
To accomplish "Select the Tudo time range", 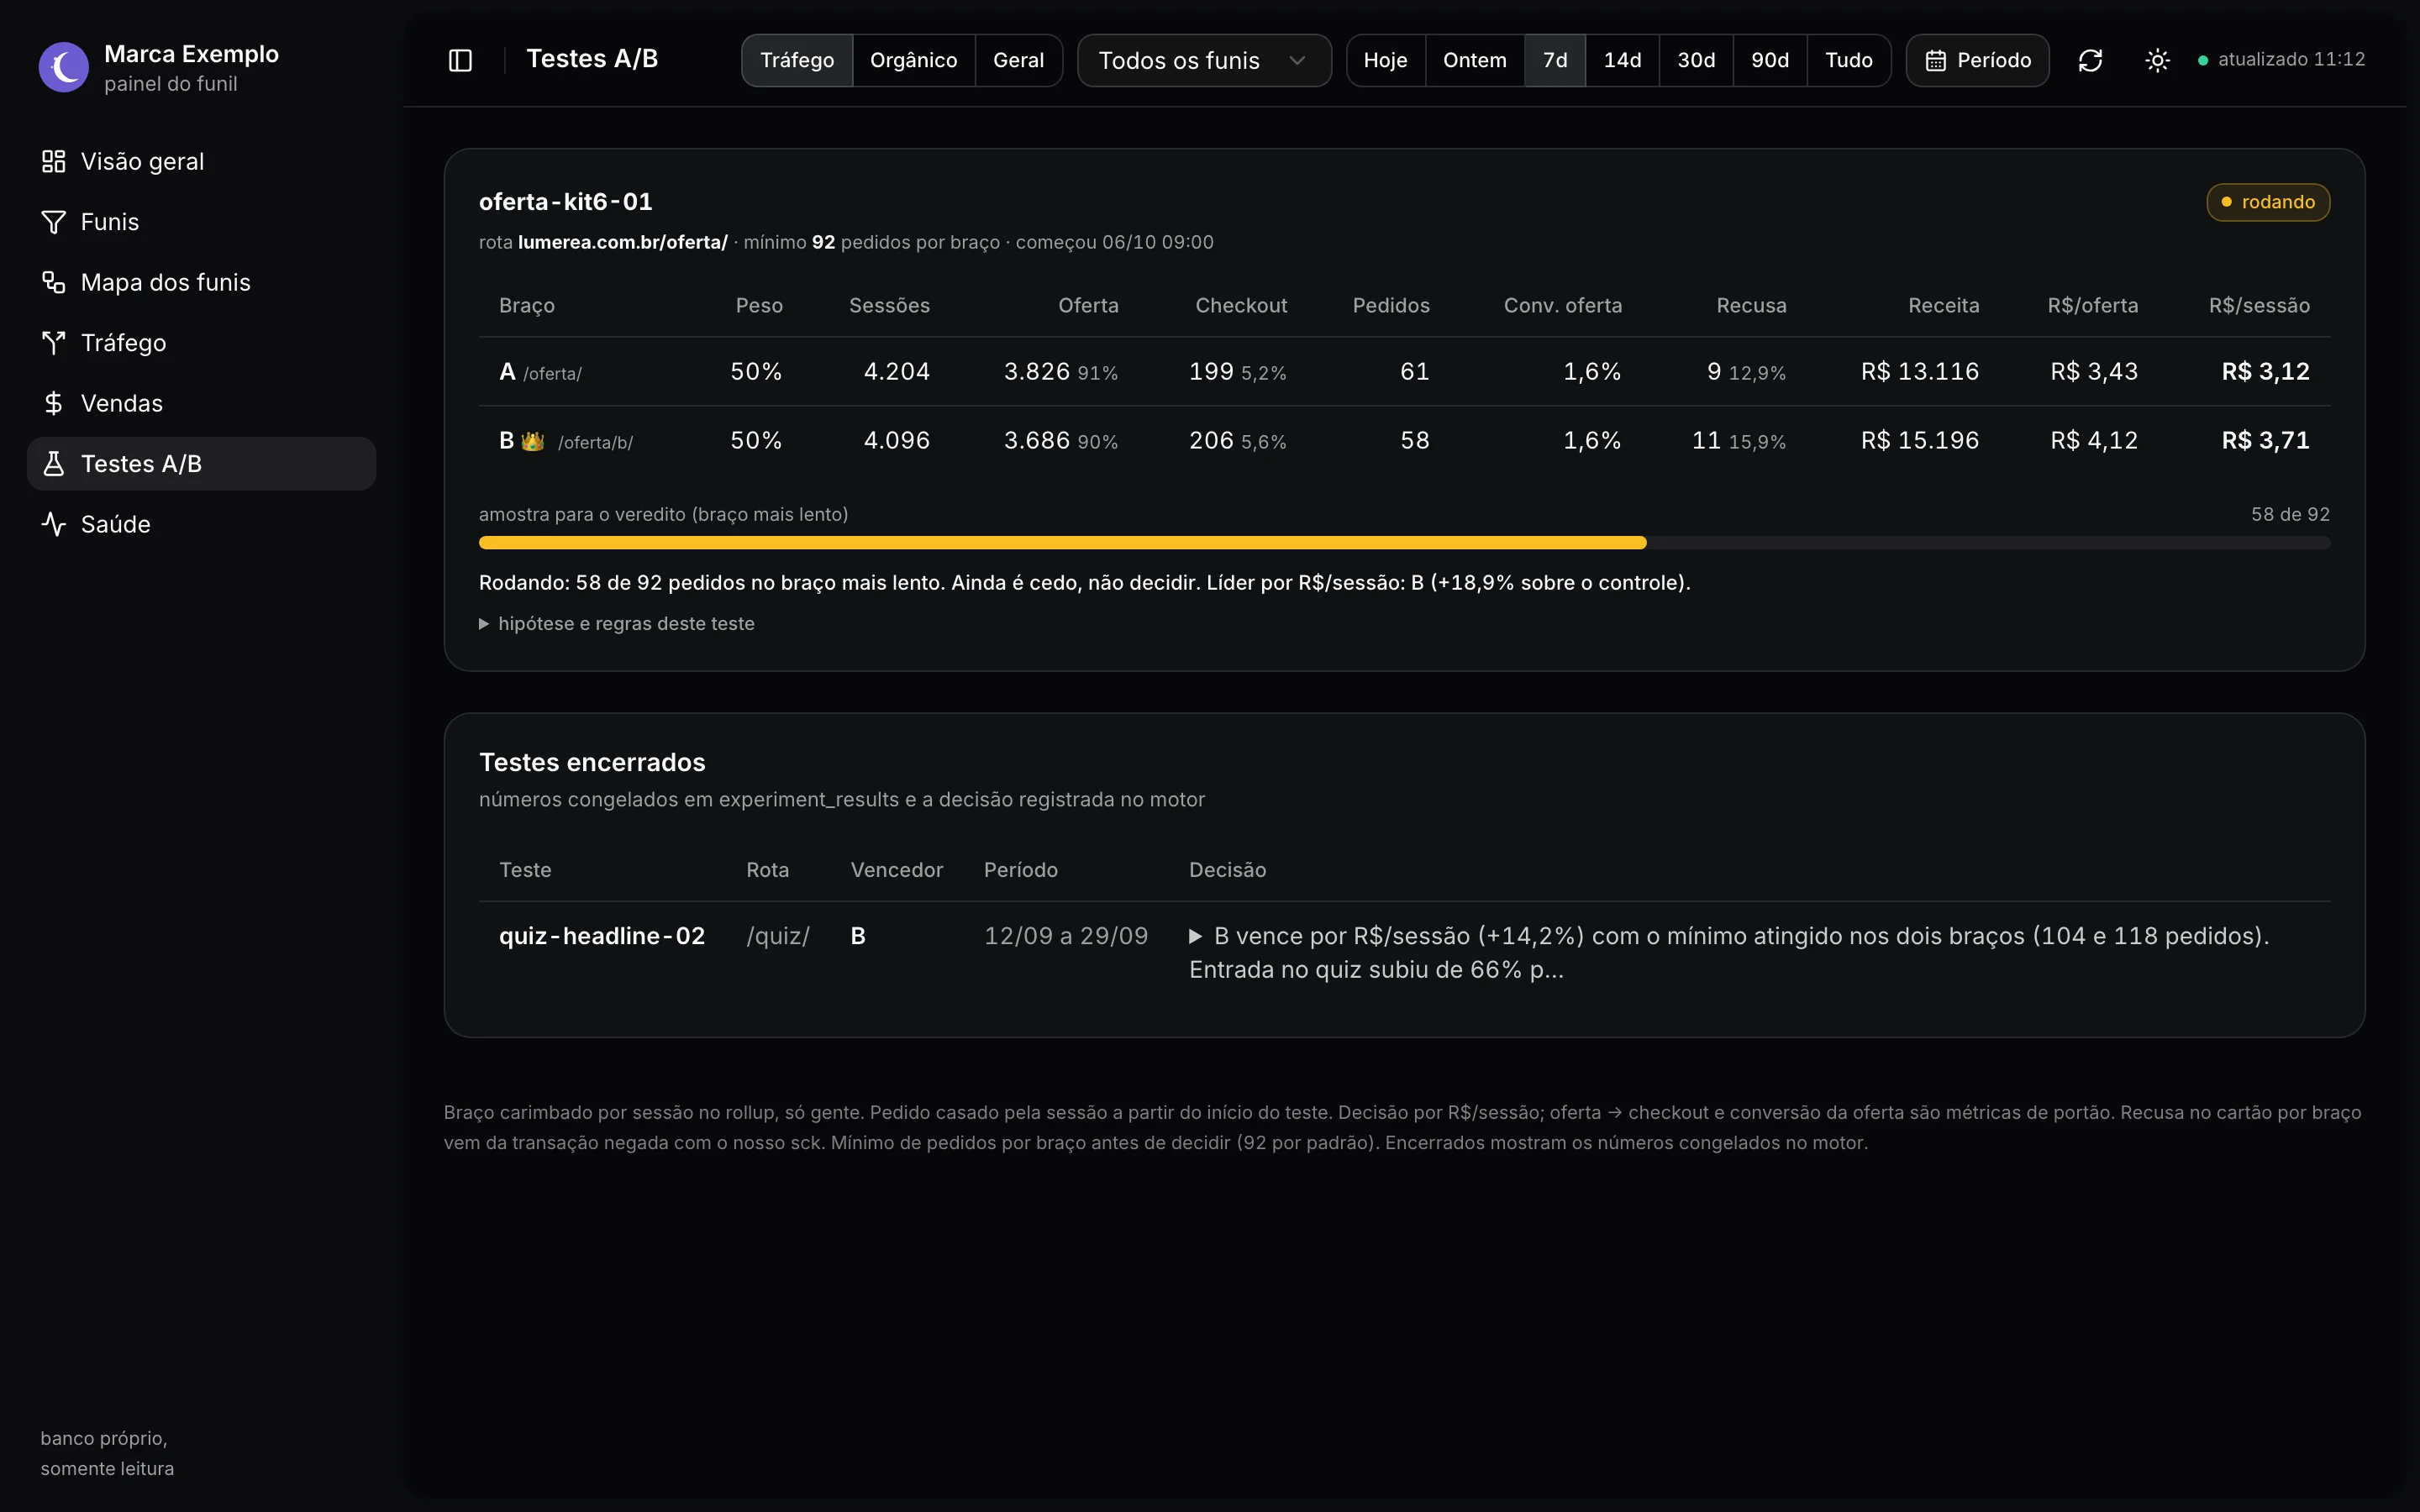I will [1849, 60].
